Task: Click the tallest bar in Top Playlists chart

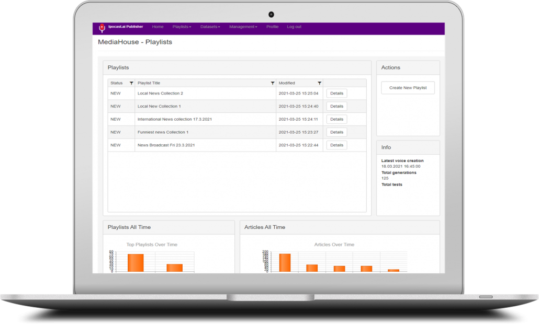Action: point(136,263)
